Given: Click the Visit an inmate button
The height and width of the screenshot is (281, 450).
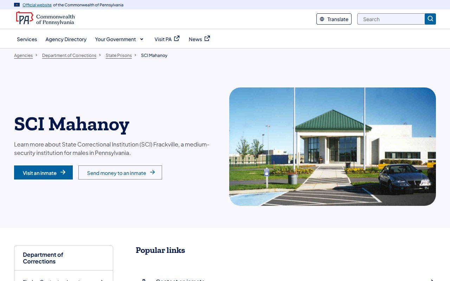Looking at the screenshot, I should click(x=43, y=172).
